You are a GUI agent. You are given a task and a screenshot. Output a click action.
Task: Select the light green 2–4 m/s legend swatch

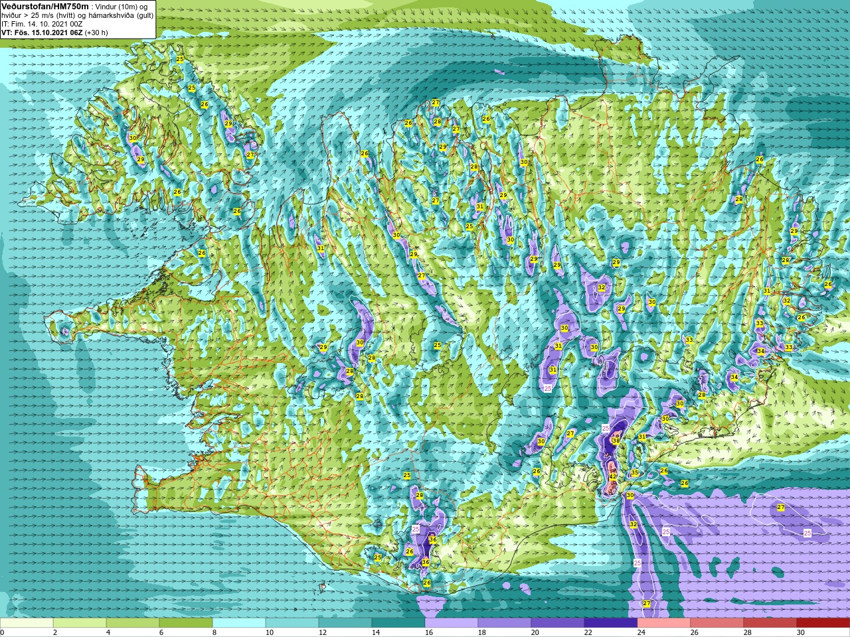pos(80,623)
